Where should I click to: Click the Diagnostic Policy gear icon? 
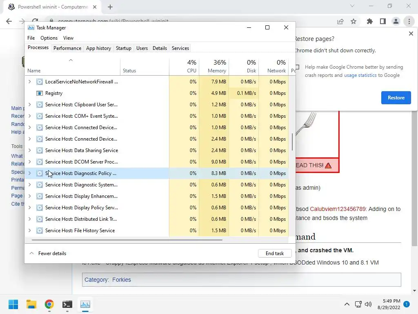click(x=40, y=173)
